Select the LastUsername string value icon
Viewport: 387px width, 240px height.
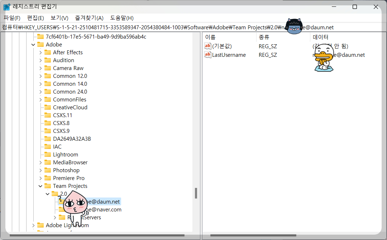[x=208, y=55]
